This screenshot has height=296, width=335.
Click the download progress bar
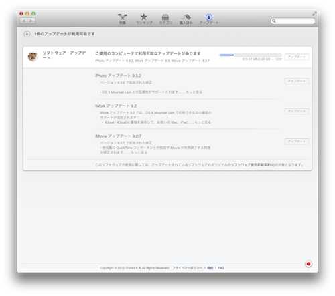point(251,55)
